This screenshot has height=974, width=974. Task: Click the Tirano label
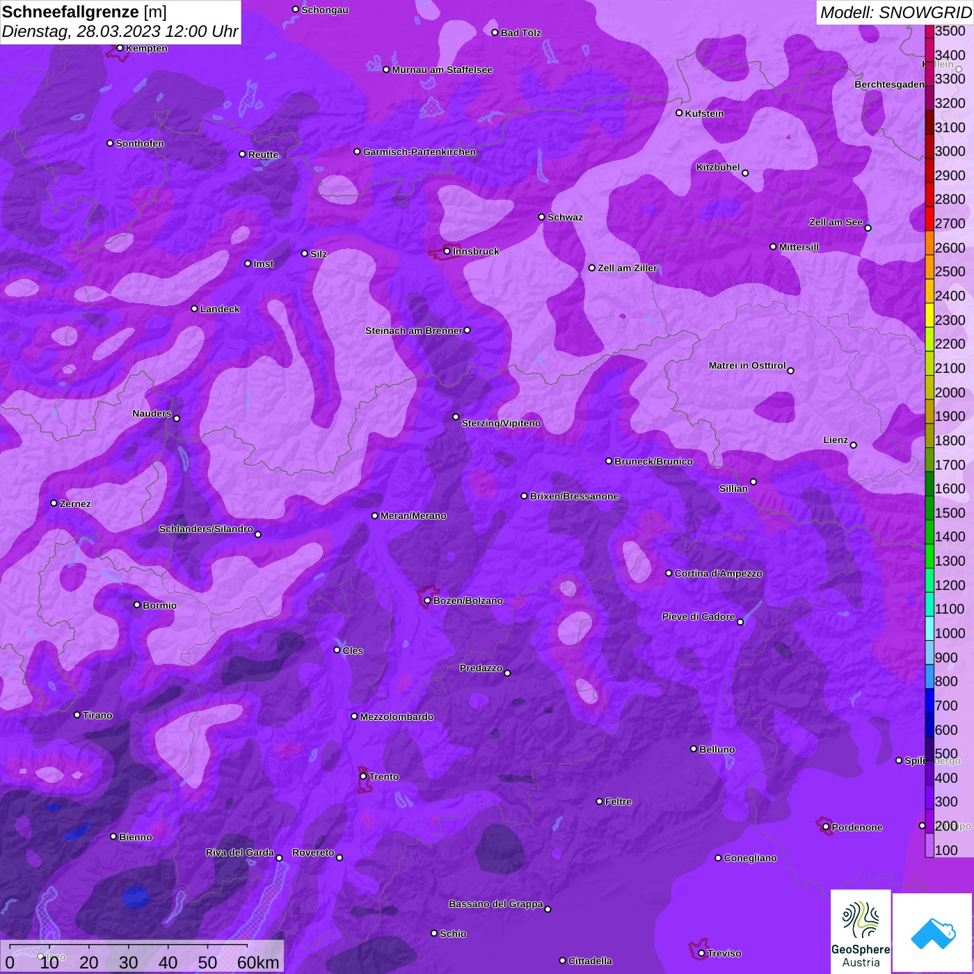click(x=97, y=715)
